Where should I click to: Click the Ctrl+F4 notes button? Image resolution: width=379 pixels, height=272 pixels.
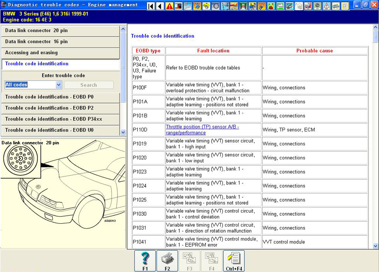tap(234, 261)
